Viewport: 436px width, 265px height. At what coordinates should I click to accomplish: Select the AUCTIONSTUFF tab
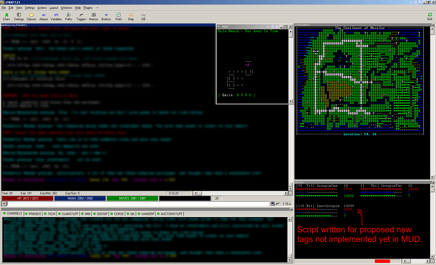click(169, 214)
